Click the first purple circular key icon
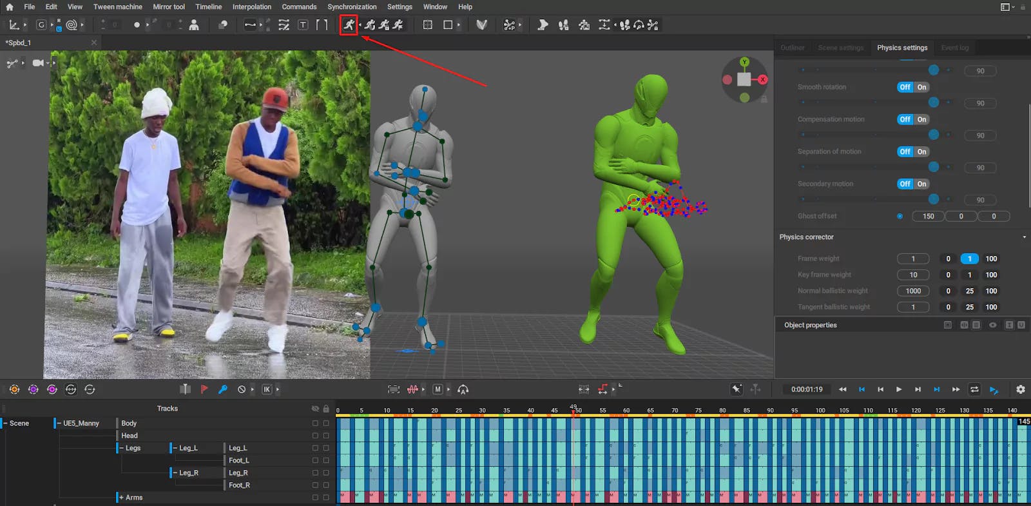1031x506 pixels. point(34,389)
